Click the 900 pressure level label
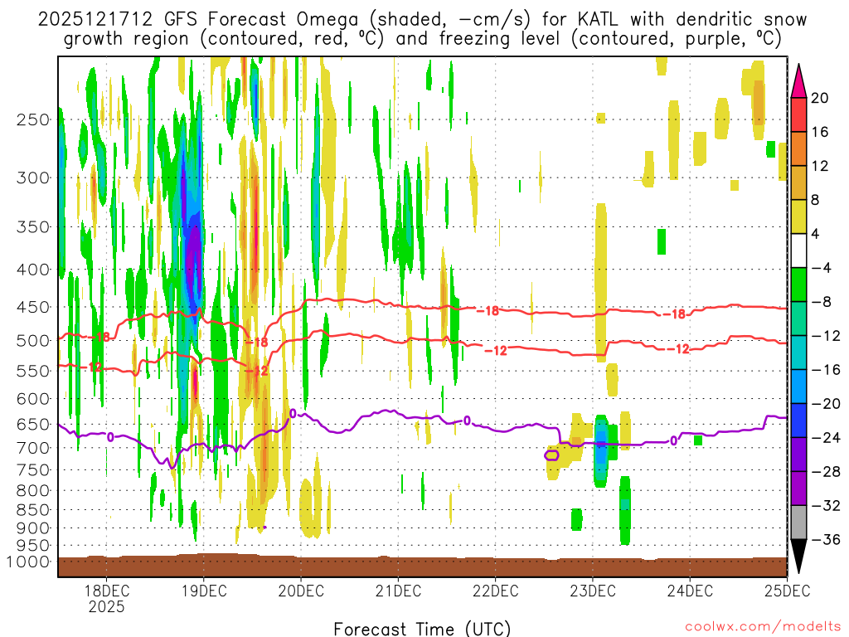The image size is (849, 637). 33,528
